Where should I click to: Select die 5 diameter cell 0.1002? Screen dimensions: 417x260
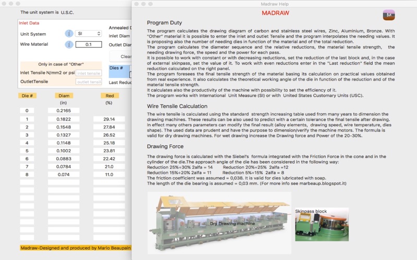(64, 151)
